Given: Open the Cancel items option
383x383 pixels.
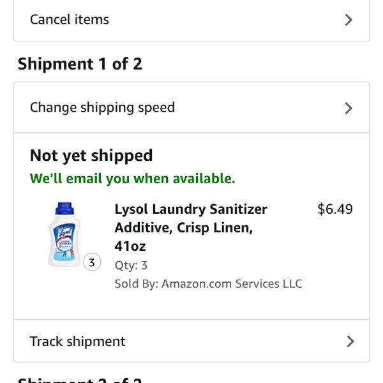Looking at the screenshot, I should 191,20.
